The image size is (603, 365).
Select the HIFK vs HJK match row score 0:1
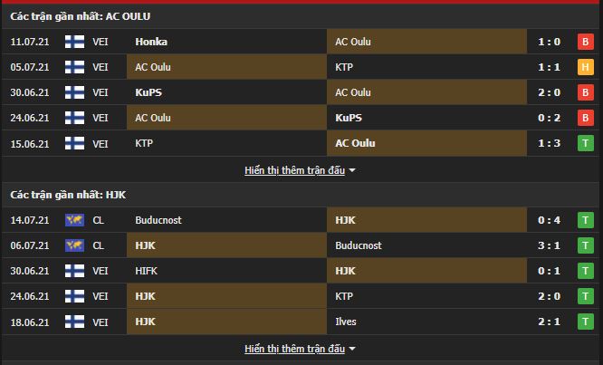tap(550, 271)
